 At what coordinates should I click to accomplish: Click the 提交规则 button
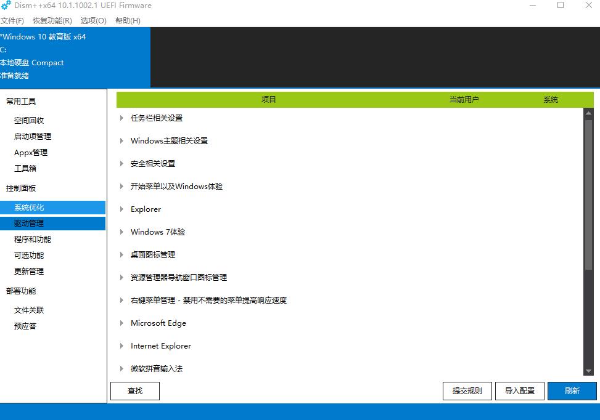[x=467, y=390]
